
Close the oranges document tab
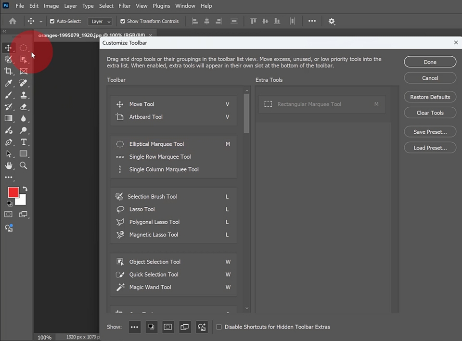(151, 35)
